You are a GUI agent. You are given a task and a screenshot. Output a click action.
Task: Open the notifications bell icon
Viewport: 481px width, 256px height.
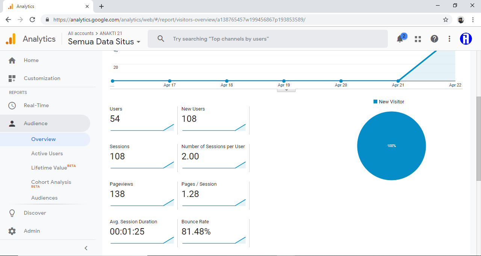click(x=400, y=39)
